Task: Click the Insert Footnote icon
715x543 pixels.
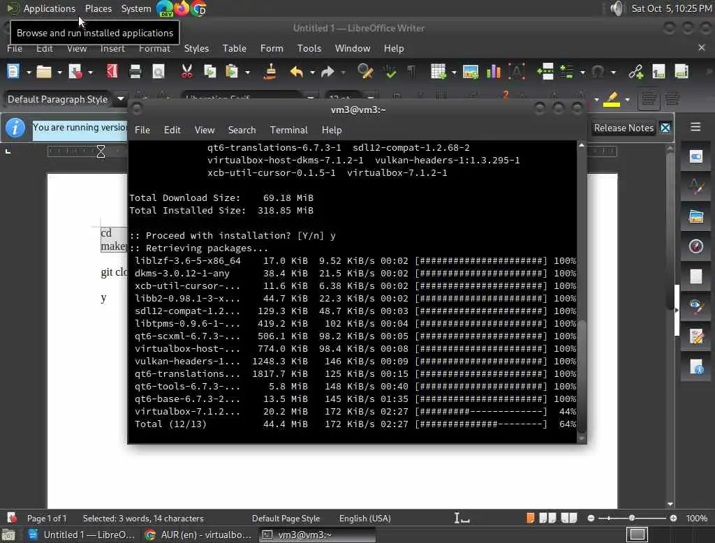Action: (658, 72)
